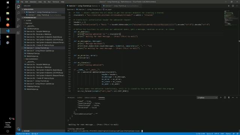This screenshot has width=240, height=135.
Task: Open the Source Control view
Action: point(18,19)
